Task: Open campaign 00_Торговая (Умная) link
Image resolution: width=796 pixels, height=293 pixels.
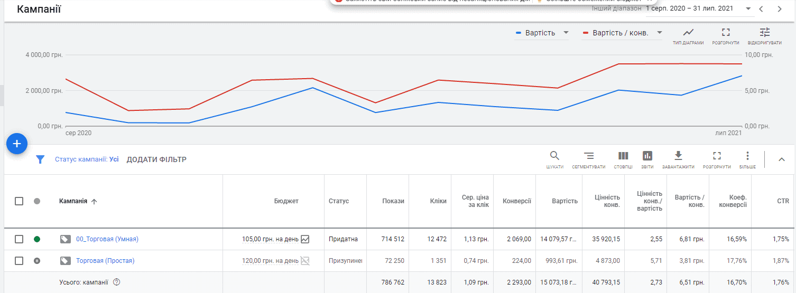Action: (107, 239)
